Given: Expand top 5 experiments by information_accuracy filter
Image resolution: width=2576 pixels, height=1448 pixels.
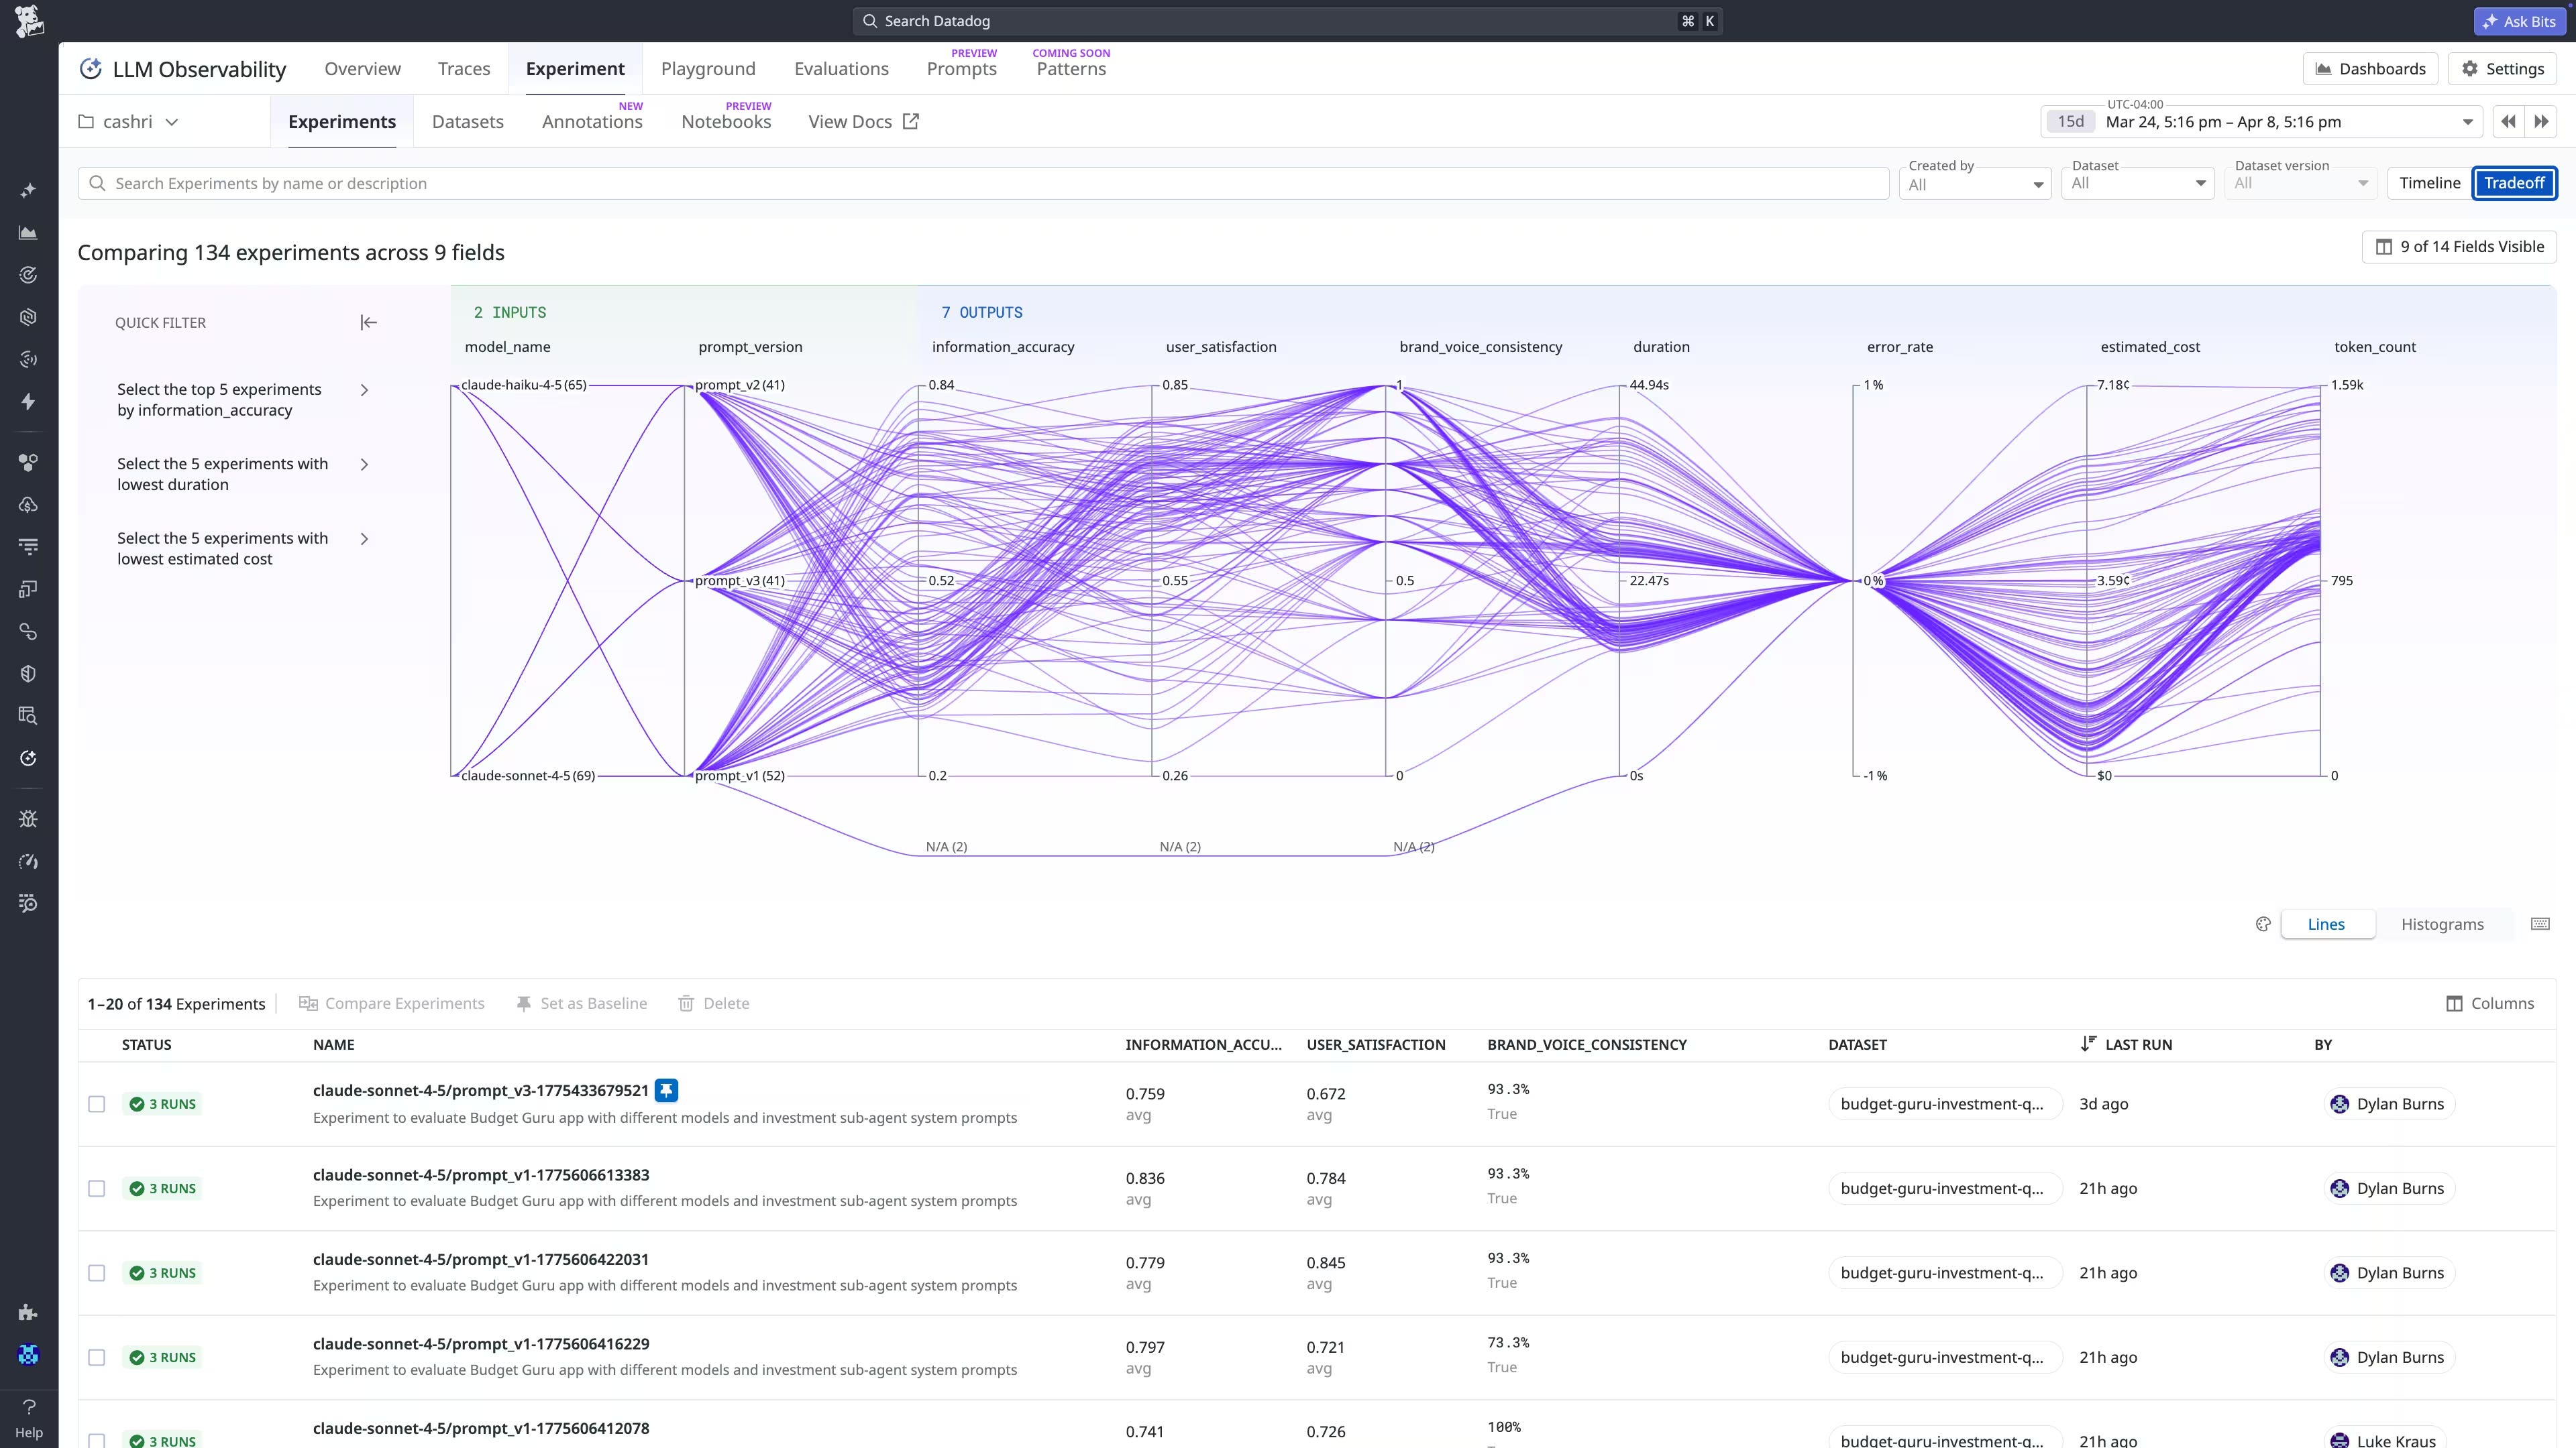Looking at the screenshot, I should pos(364,389).
